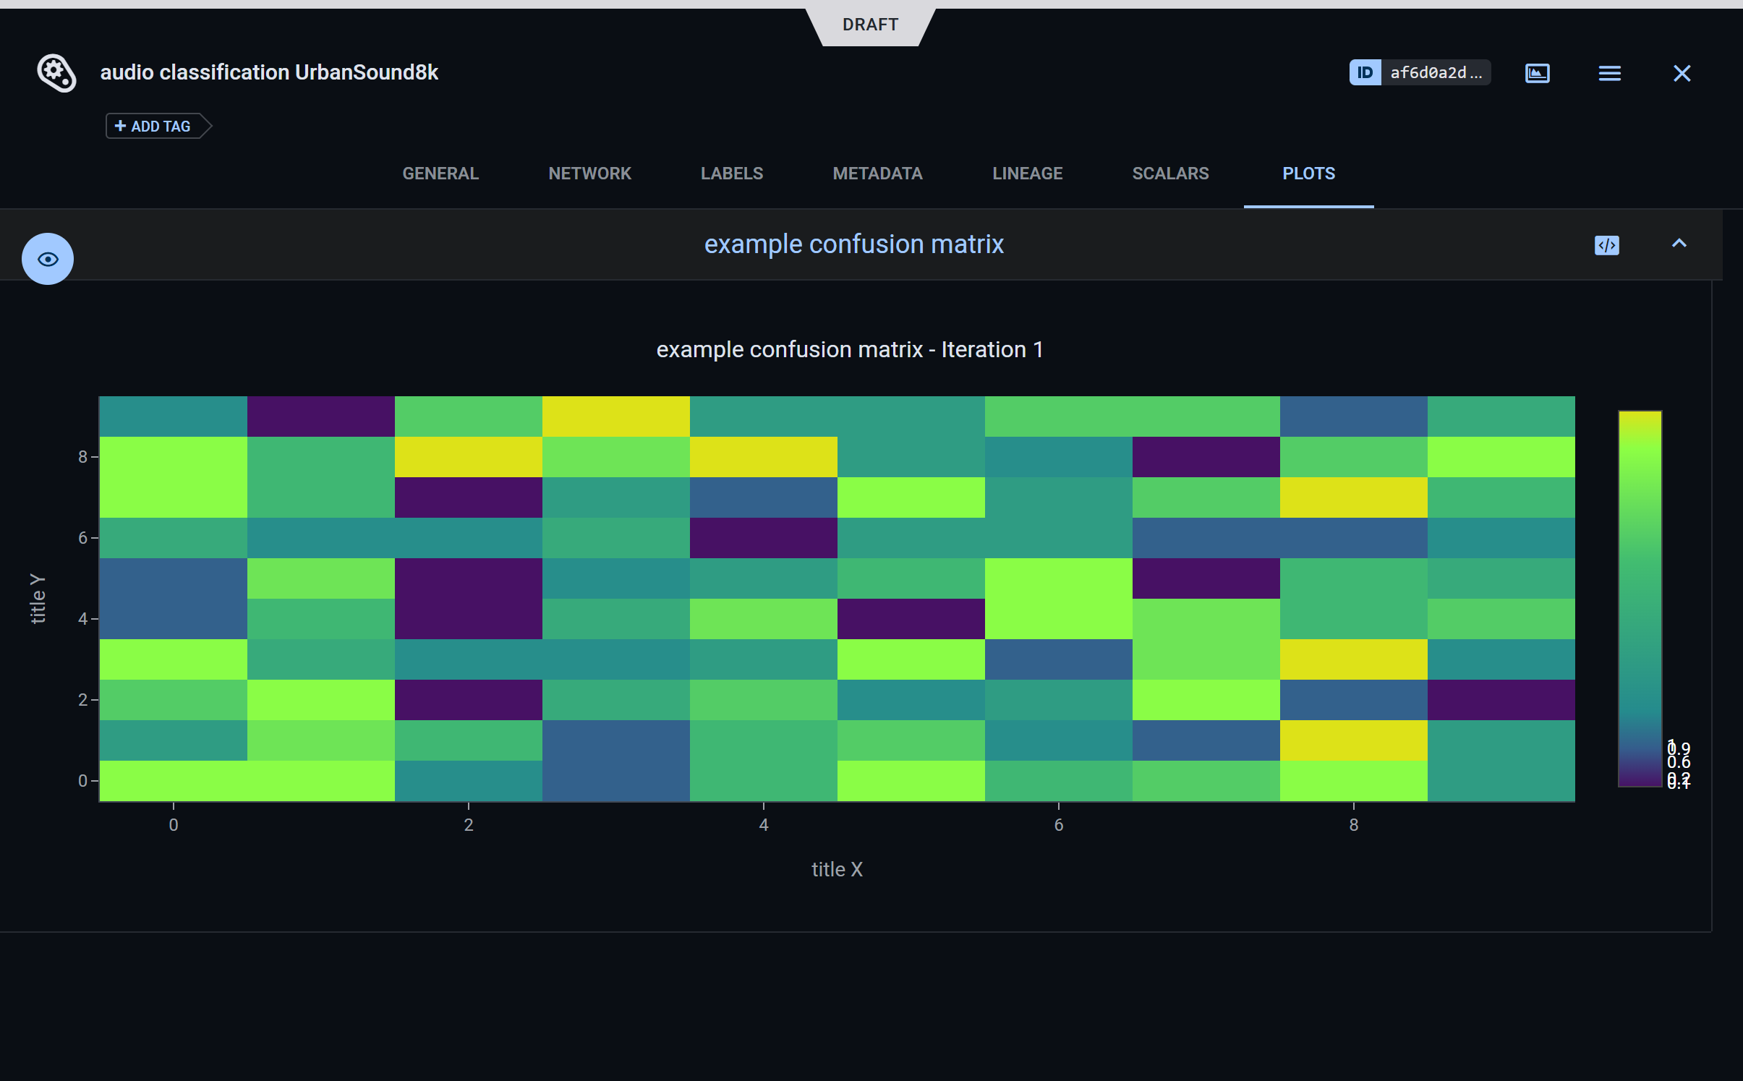Select the LABELS tab
The image size is (1743, 1081).
731,174
